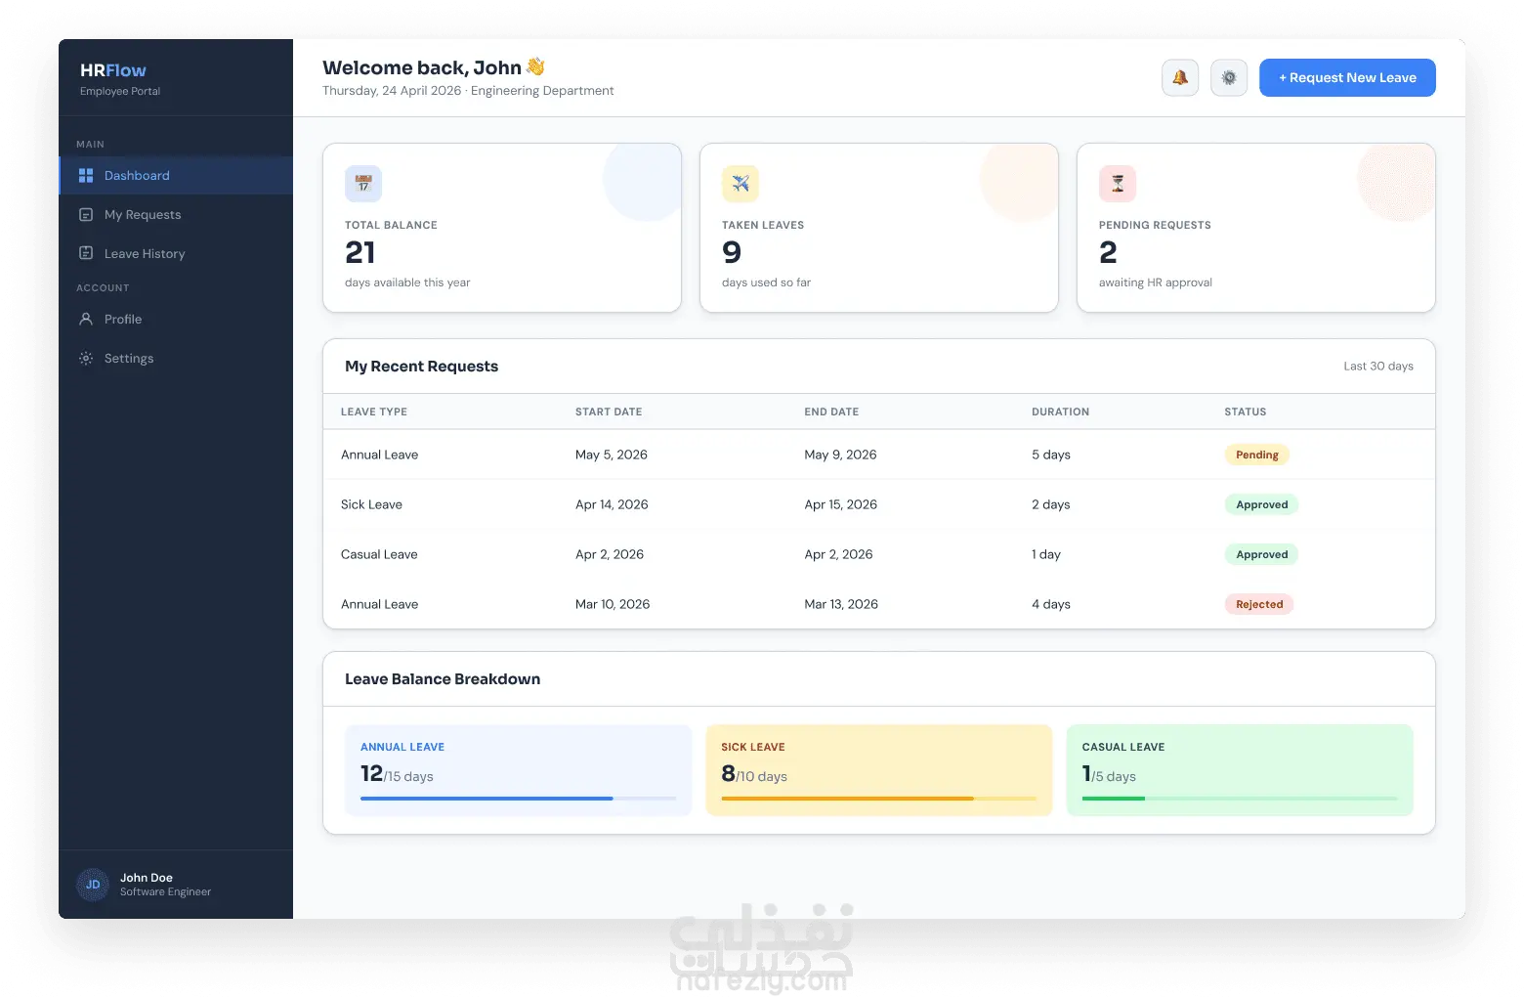Screen dimensions: 1524x997
Task: Click the Rejected status badge
Action: coord(1259,604)
